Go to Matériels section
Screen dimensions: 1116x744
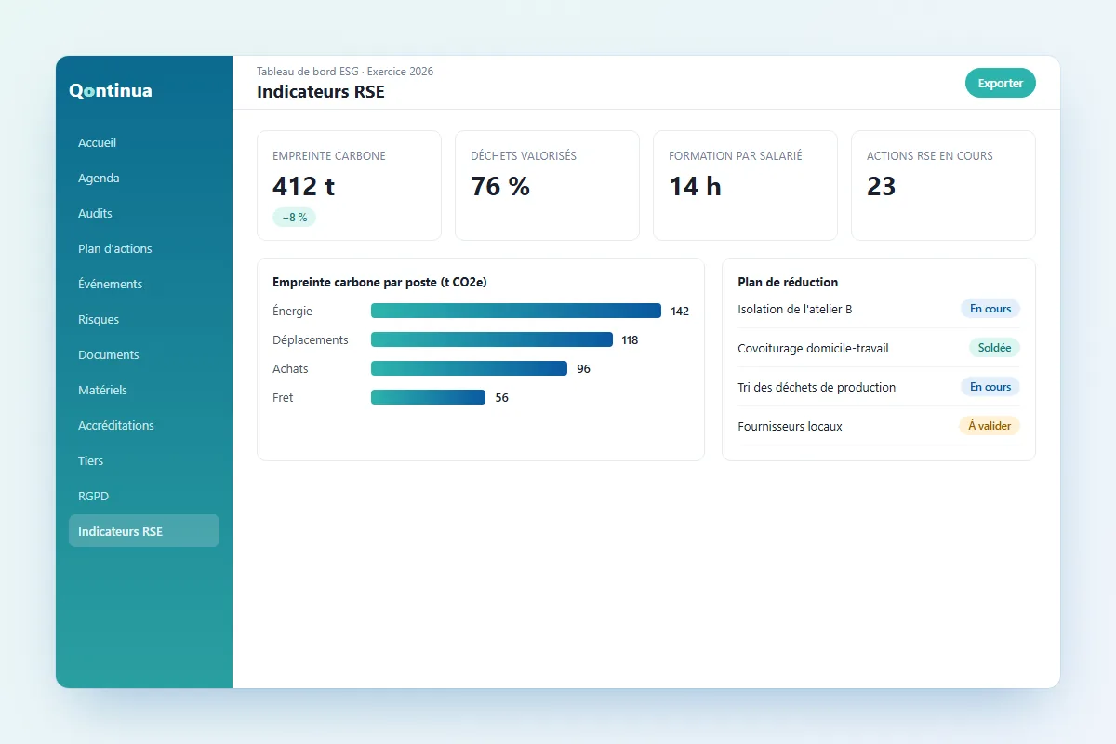[144, 390]
